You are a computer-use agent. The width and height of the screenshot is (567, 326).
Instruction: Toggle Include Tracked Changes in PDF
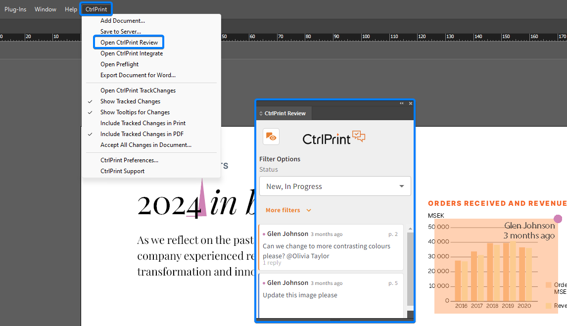(x=142, y=134)
